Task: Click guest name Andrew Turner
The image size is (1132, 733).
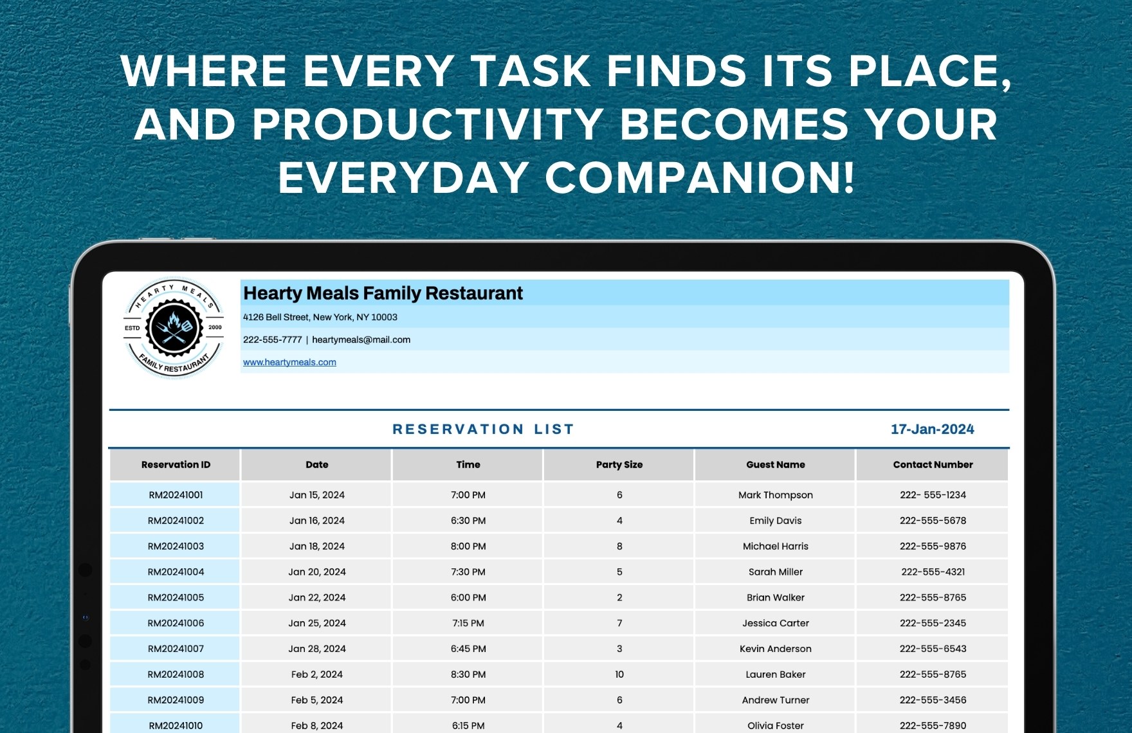Action: tap(775, 700)
